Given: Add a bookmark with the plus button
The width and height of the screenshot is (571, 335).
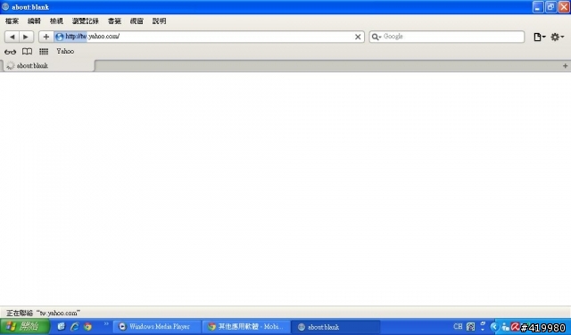Looking at the screenshot, I should coord(46,37).
